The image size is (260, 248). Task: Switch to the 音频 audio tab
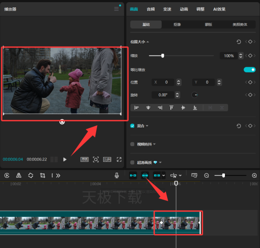coord(151,9)
